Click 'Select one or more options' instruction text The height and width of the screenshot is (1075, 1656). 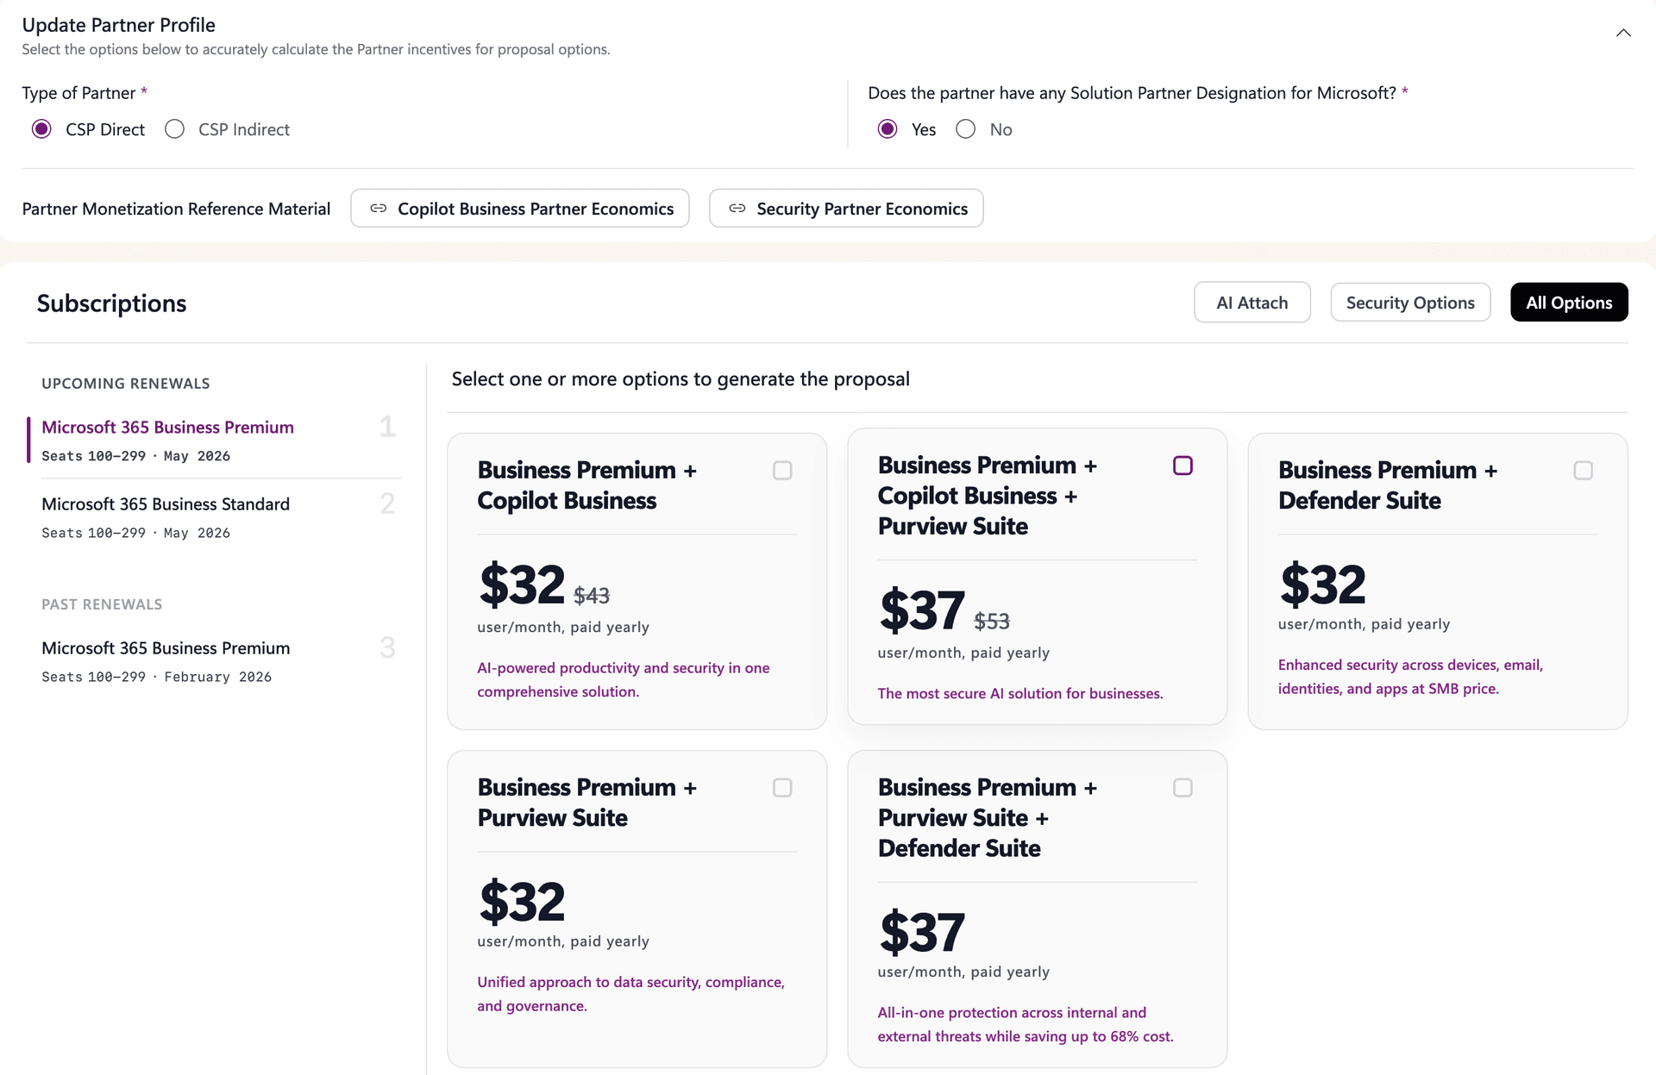[x=681, y=379]
